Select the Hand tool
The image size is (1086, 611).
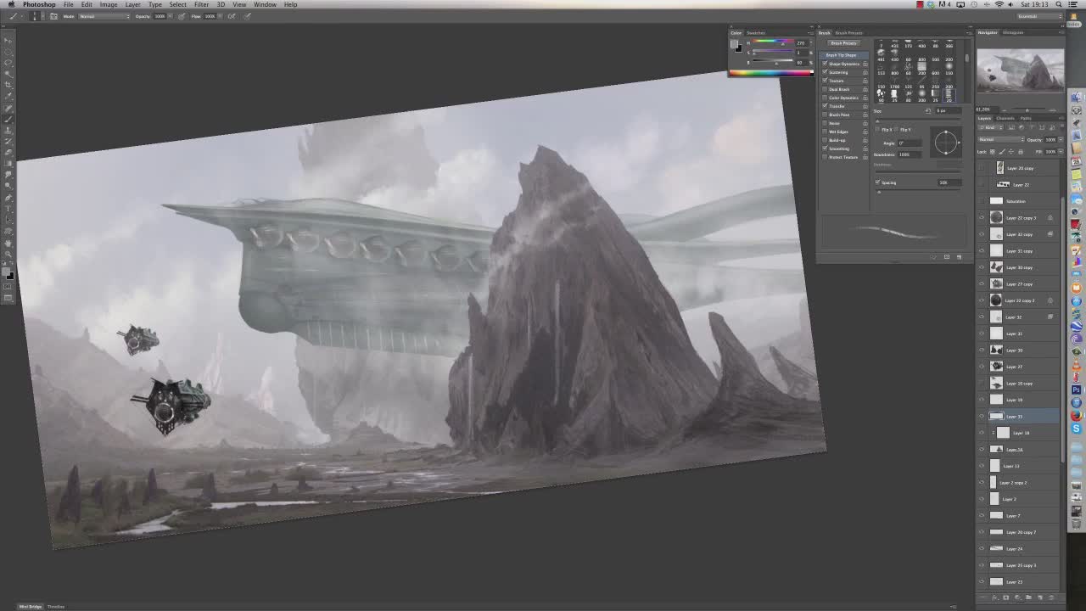(8, 243)
